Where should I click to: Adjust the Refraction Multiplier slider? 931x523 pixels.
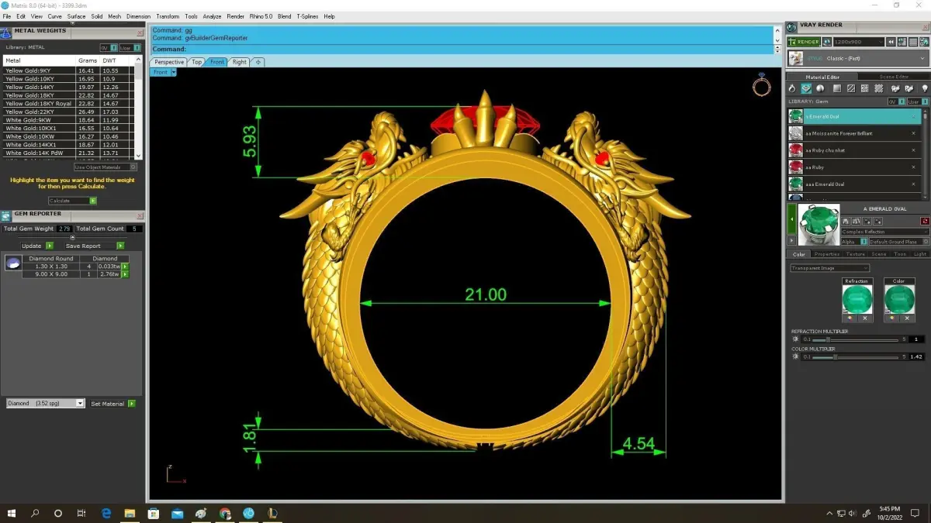(x=854, y=339)
